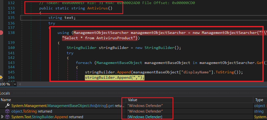The width and height of the screenshot is (267, 120).
Task: Click the Value column header in Locals
Action: [x=132, y=100]
